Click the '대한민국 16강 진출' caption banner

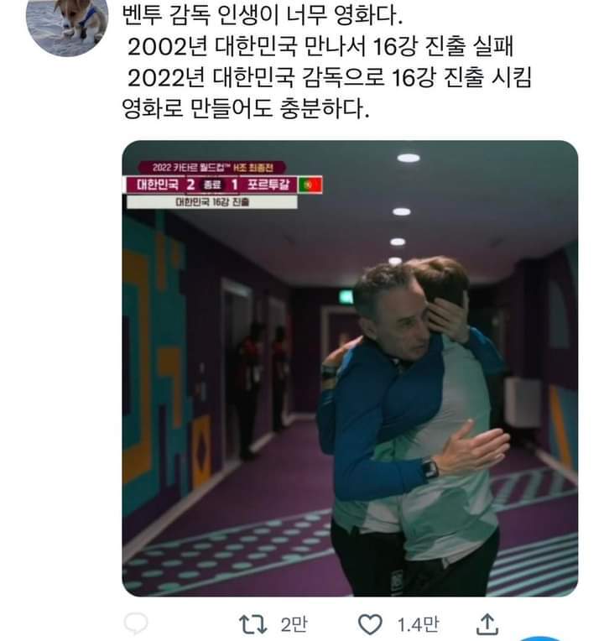212,202
